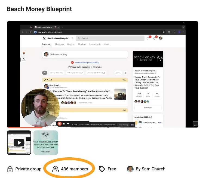Image resolution: width=203 pixels, height=178 pixels.
Task: Expand the Beach Money Blueprint group switcher chevron
Action: 72,38
